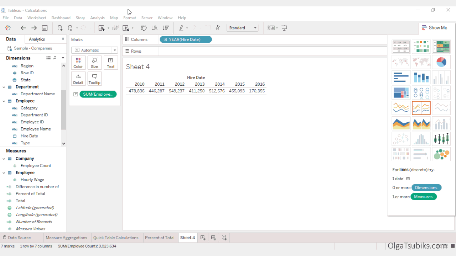This screenshot has width=456, height=256.
Task: Add a new story tab at the bottom
Action: click(224, 238)
